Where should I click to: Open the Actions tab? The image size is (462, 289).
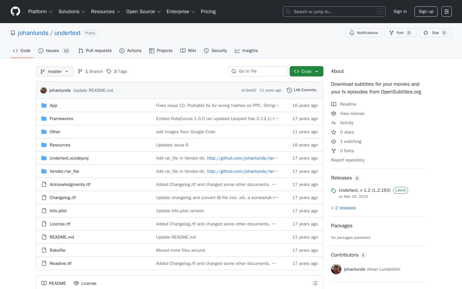pyautogui.click(x=130, y=51)
